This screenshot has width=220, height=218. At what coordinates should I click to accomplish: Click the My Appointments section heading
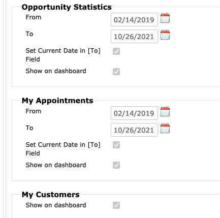(x=57, y=101)
